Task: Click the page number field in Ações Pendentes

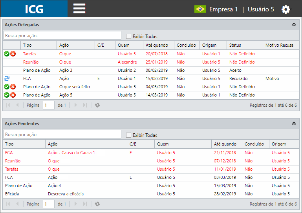Action: point(49,204)
